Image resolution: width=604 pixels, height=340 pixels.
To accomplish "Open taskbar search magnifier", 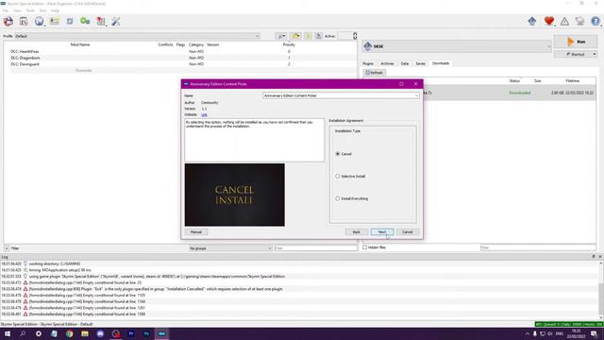I will point(23,333).
